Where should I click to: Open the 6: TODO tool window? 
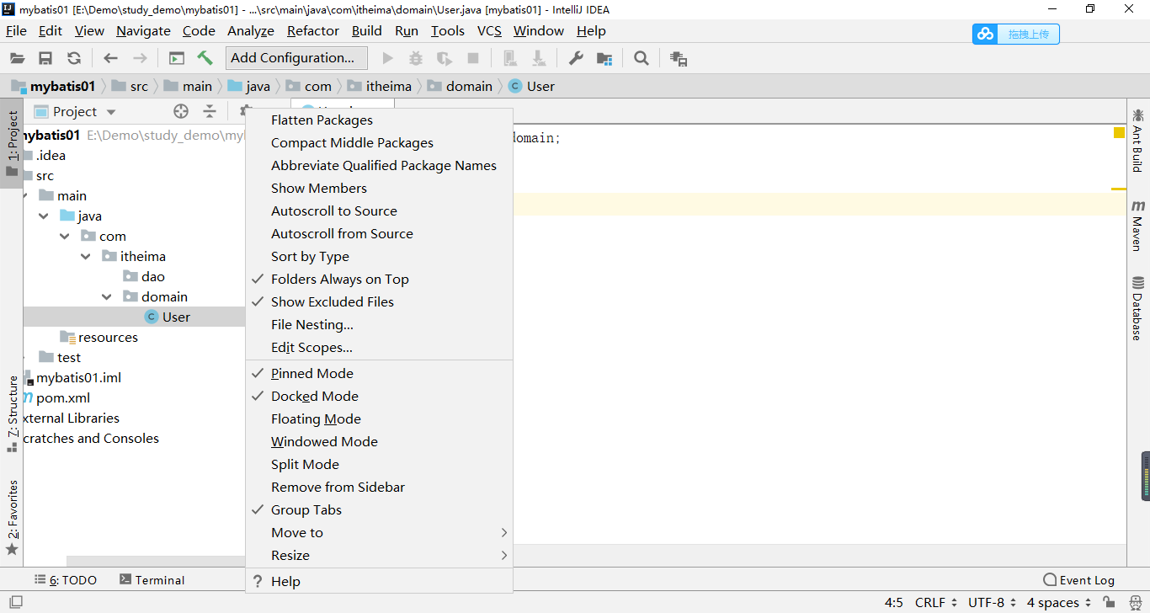point(66,579)
